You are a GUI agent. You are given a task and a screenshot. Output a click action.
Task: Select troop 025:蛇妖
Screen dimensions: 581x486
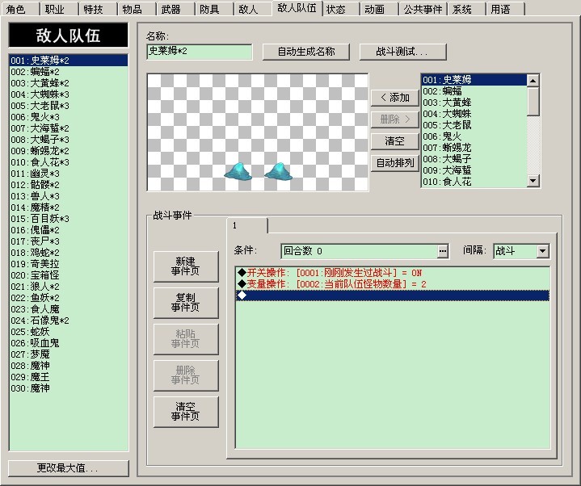(69, 332)
